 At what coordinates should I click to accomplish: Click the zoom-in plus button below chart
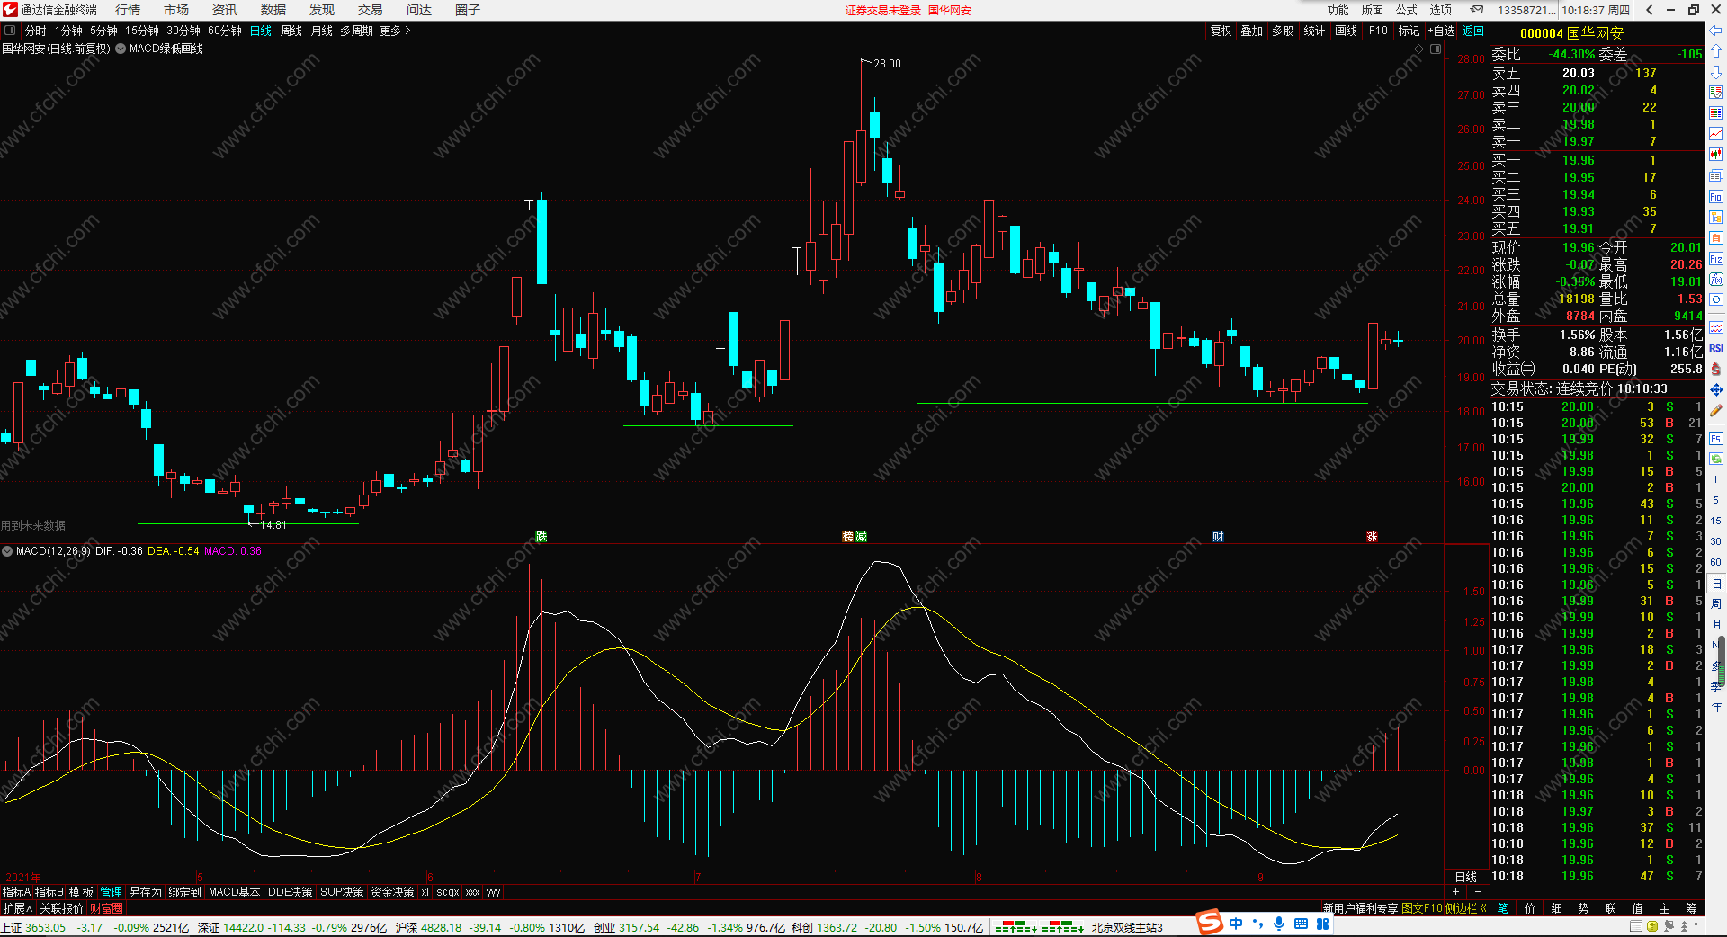pyautogui.click(x=1456, y=891)
